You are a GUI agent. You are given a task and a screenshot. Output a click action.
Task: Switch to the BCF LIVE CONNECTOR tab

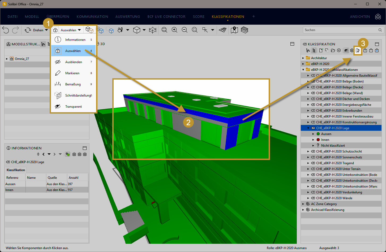pos(166,16)
